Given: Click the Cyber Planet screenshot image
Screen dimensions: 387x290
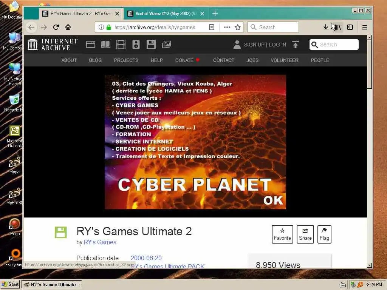Looking at the screenshot, I should tap(195, 142).
